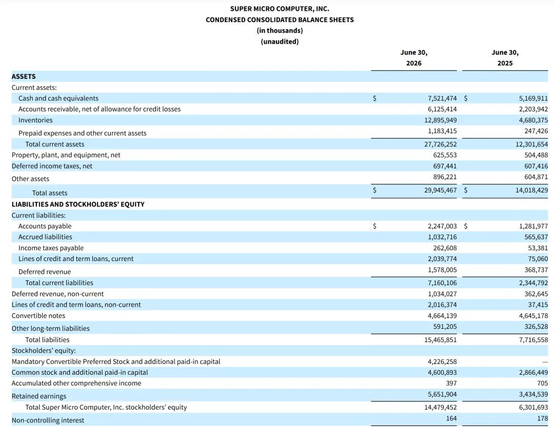The height and width of the screenshot is (428, 554).
Task: Select Total Super Micro stockholders' equity value 14,479,452
Action: (440, 407)
